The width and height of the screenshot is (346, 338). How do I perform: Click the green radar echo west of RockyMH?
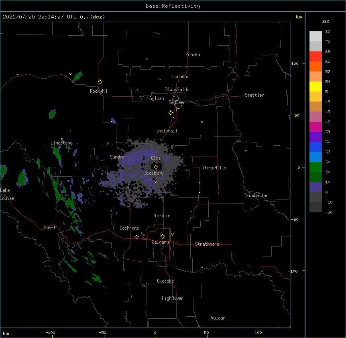(x=77, y=77)
